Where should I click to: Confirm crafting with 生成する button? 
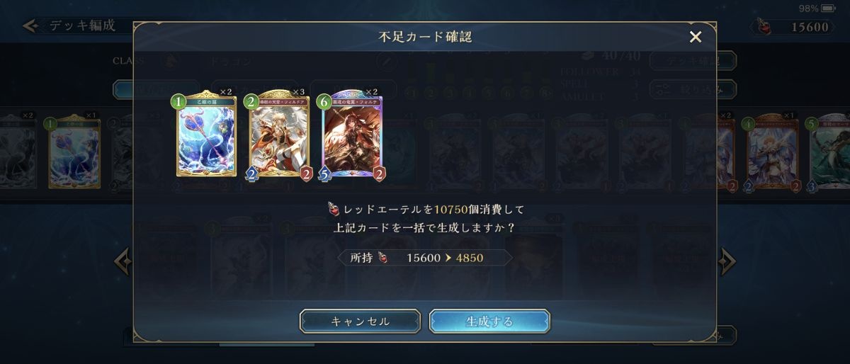[489, 321]
